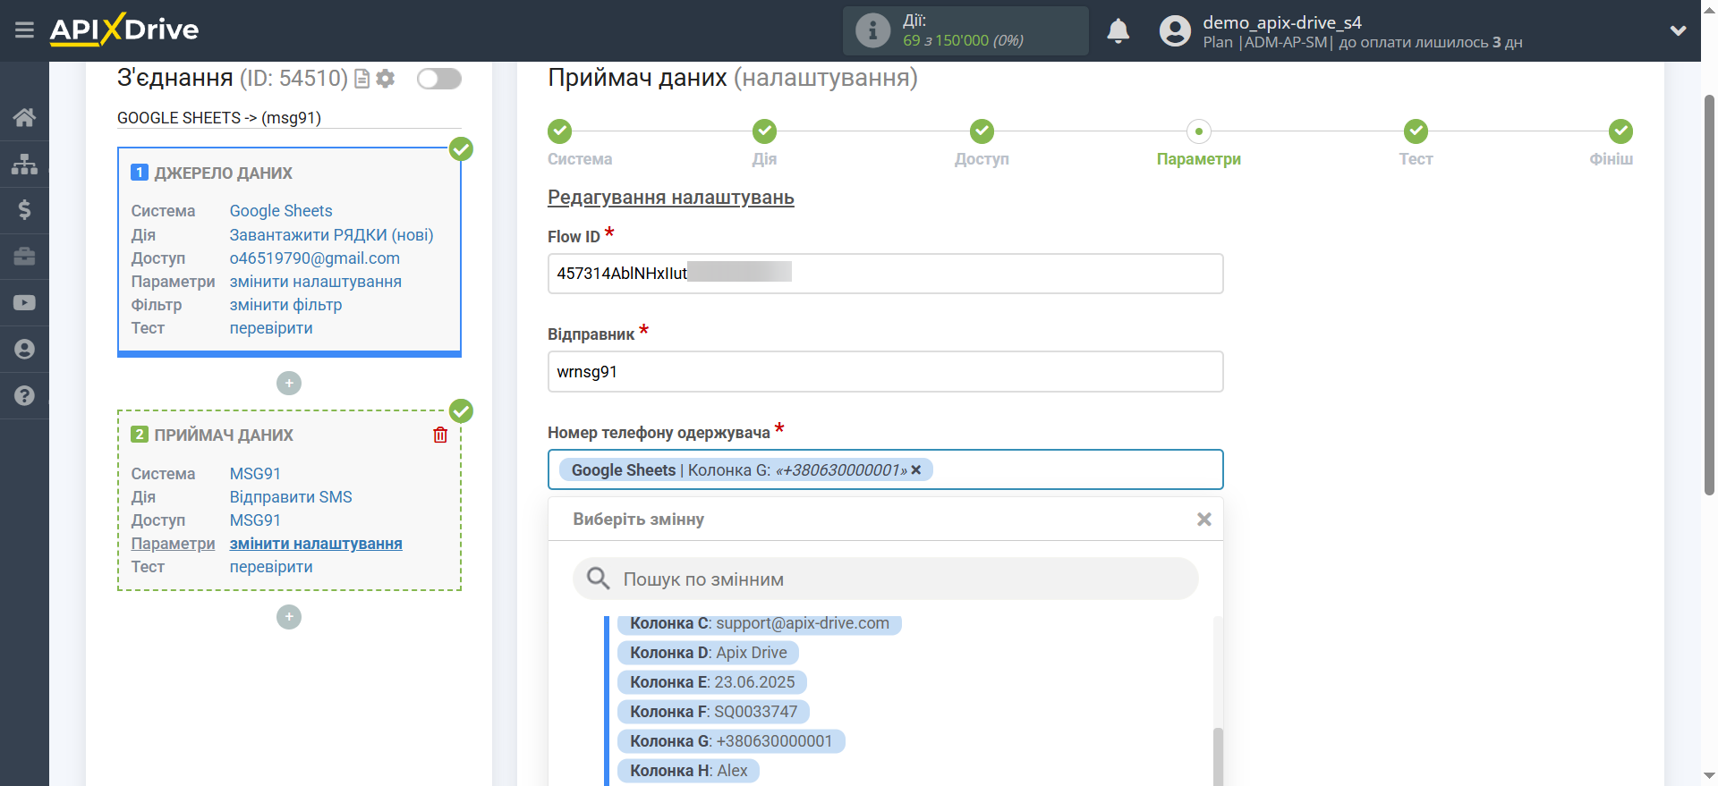Viewport: 1718px width, 786px height.
Task: Focus the Flow ID input field
Action: [x=885, y=274]
